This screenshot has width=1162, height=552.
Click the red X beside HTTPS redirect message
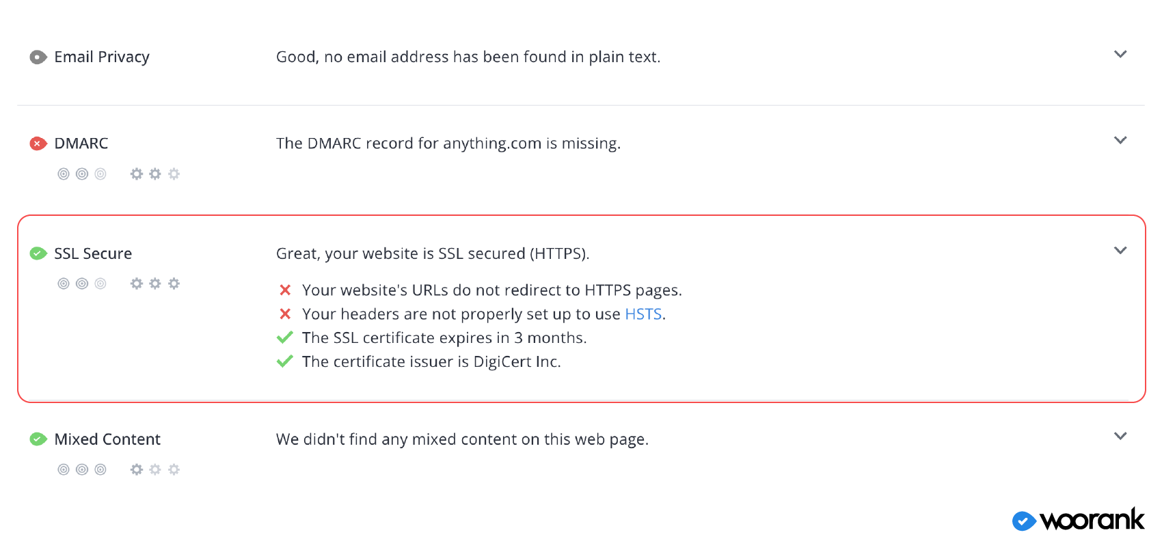click(286, 290)
